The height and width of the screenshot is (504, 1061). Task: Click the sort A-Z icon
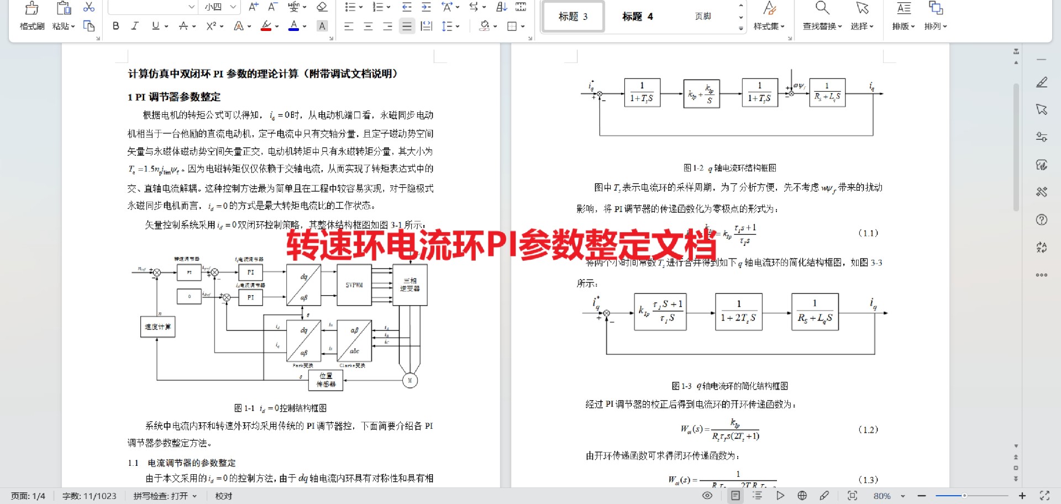point(501,7)
